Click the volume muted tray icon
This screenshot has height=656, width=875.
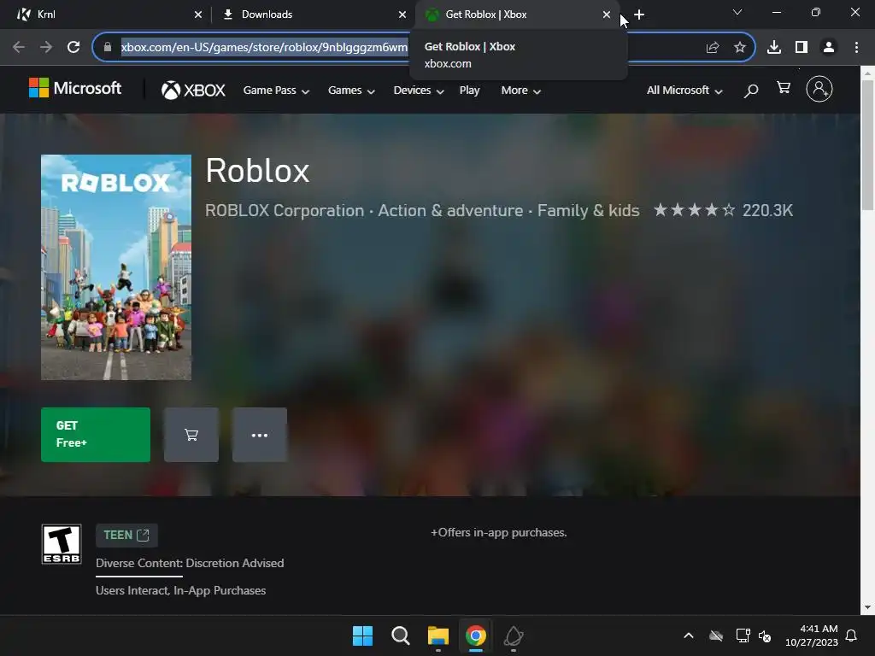pyautogui.click(x=765, y=635)
